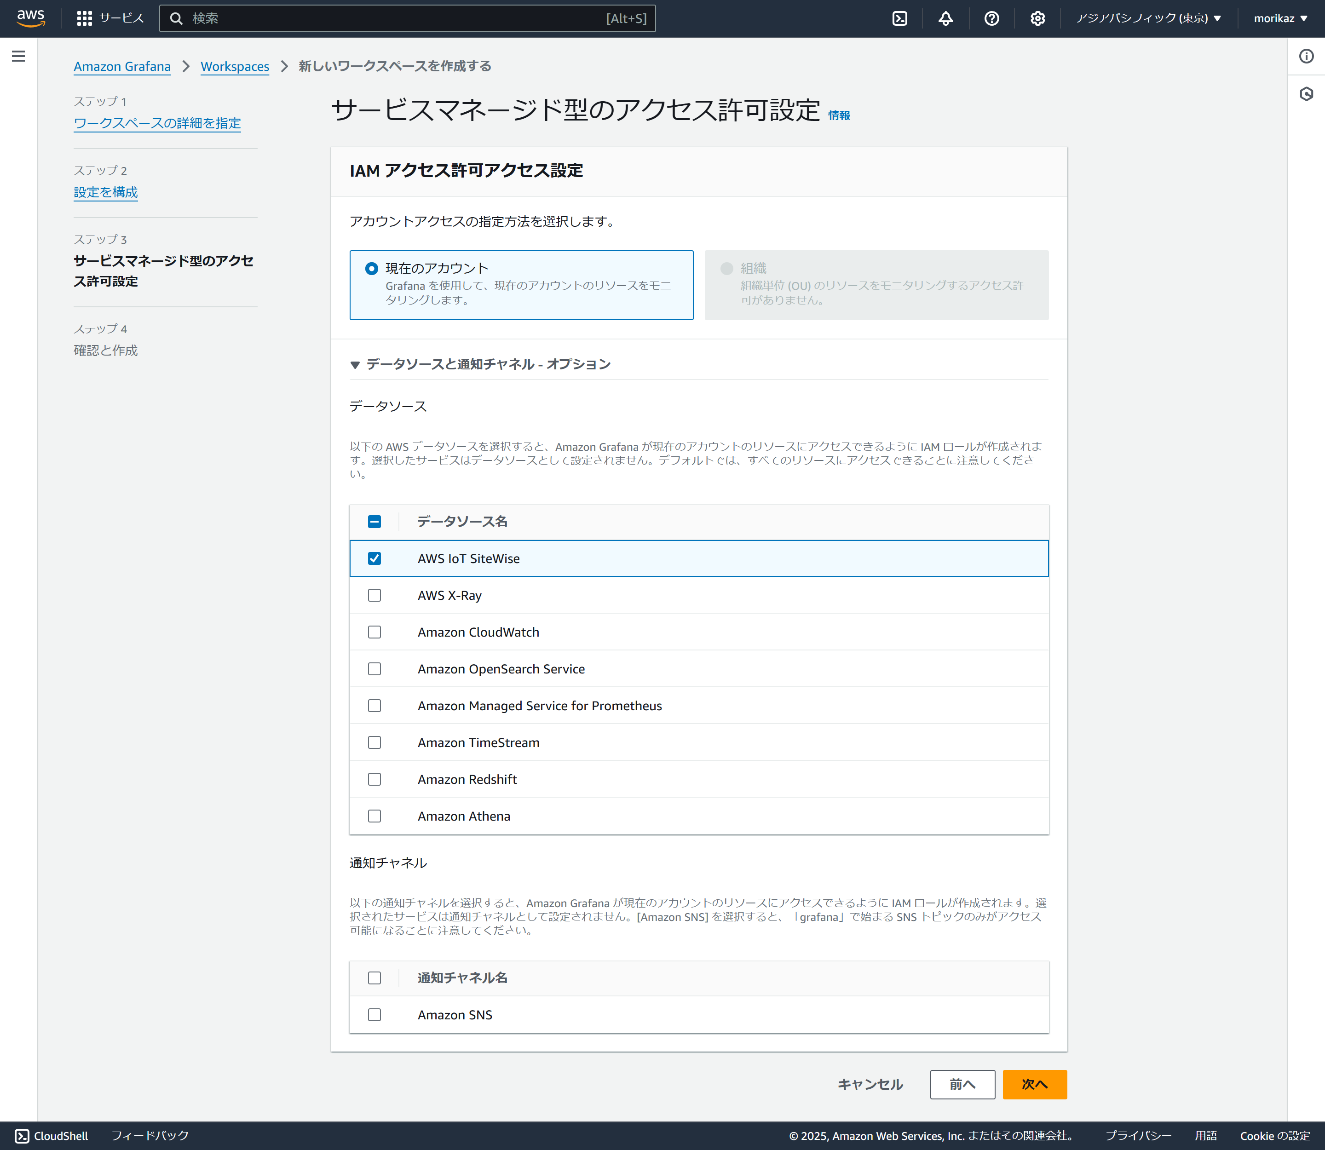Screen dimensions: 1325x1150
Task: Open step 1 ワークスペースの詳細を指定 link
Action: [x=157, y=122]
